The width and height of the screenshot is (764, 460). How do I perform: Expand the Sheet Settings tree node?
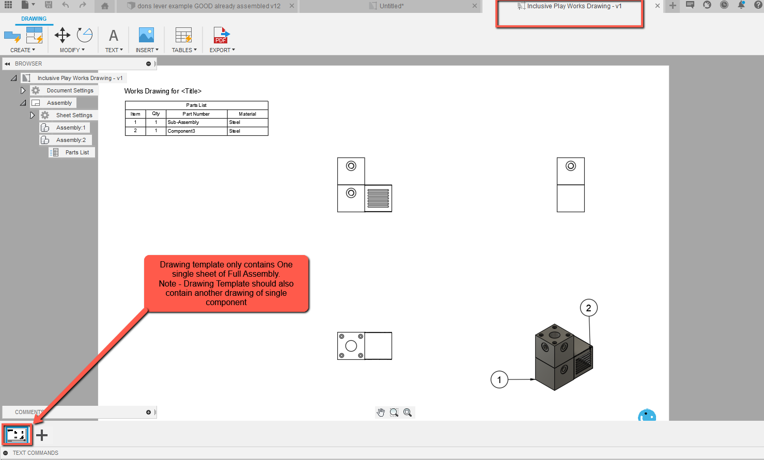[32, 115]
